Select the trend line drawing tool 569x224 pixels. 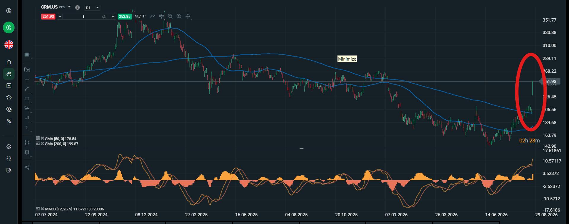(x=27, y=89)
